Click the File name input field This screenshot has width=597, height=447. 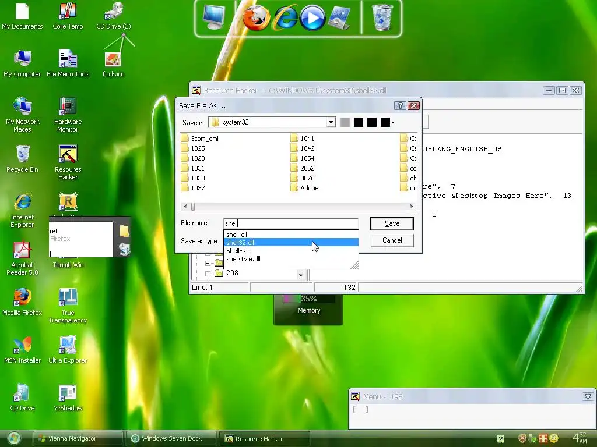point(291,223)
